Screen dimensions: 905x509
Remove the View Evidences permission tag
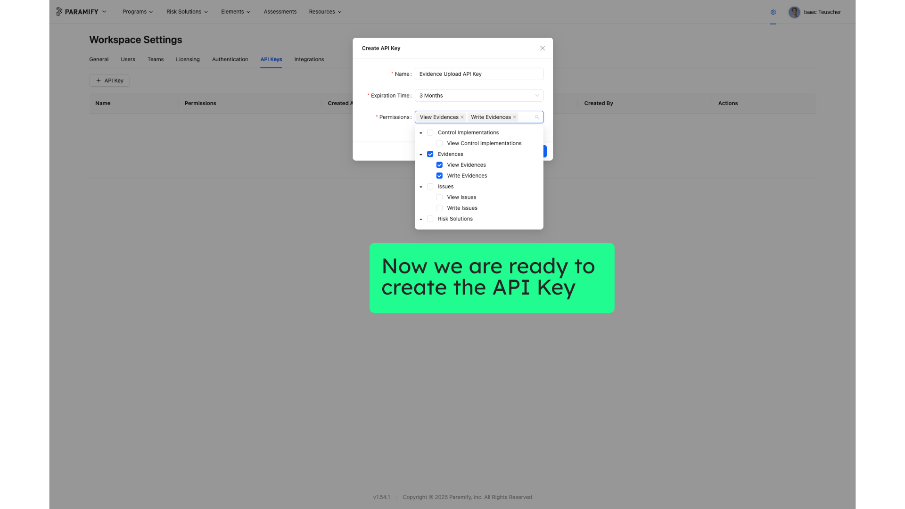(x=462, y=117)
